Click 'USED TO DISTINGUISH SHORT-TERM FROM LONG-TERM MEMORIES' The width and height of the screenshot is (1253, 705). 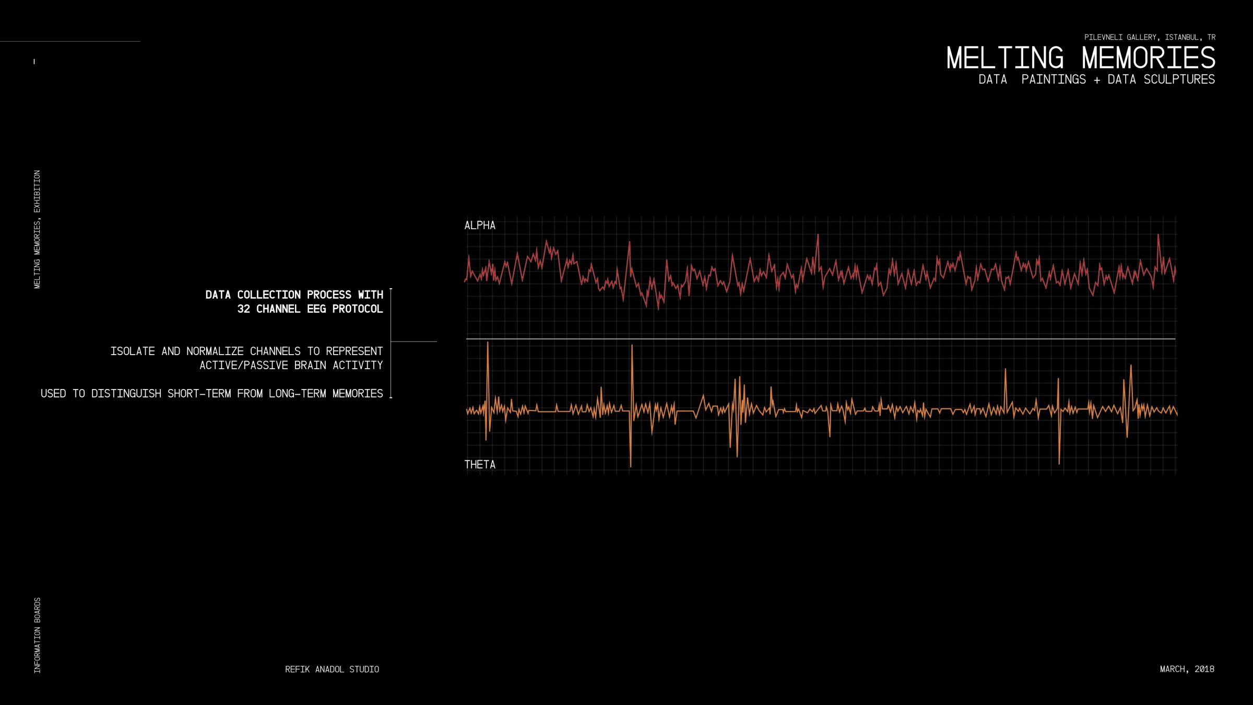click(212, 393)
